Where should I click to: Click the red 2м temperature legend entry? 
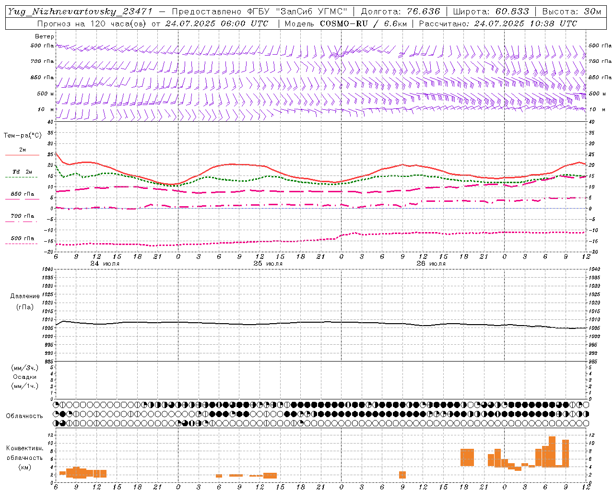pyautogui.click(x=22, y=152)
